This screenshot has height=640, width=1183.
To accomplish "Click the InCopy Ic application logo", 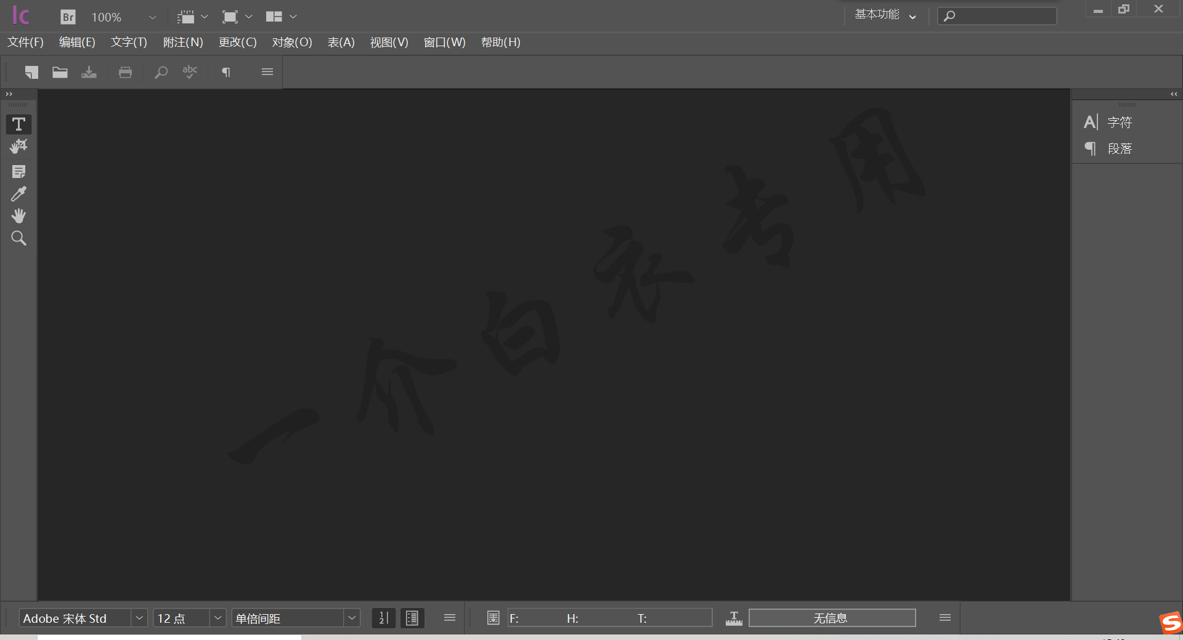I will point(20,16).
